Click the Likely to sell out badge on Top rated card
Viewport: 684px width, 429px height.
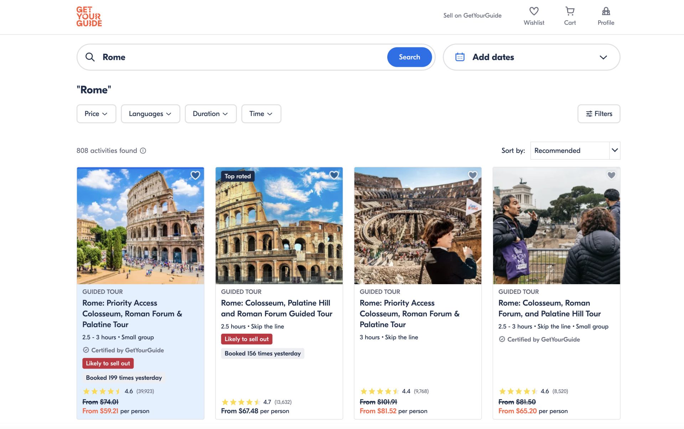pyautogui.click(x=247, y=339)
